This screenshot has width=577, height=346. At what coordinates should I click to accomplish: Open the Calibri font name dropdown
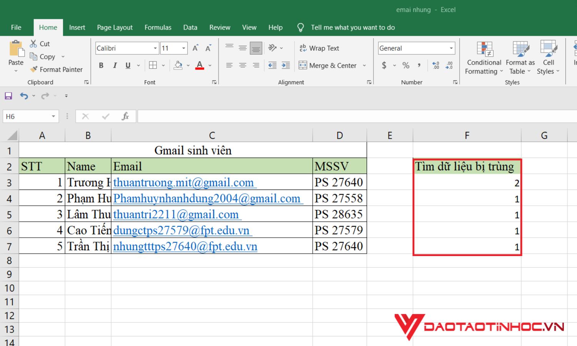(x=155, y=48)
